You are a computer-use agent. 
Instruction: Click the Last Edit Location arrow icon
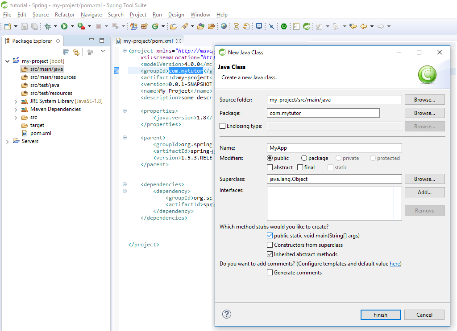point(353,26)
